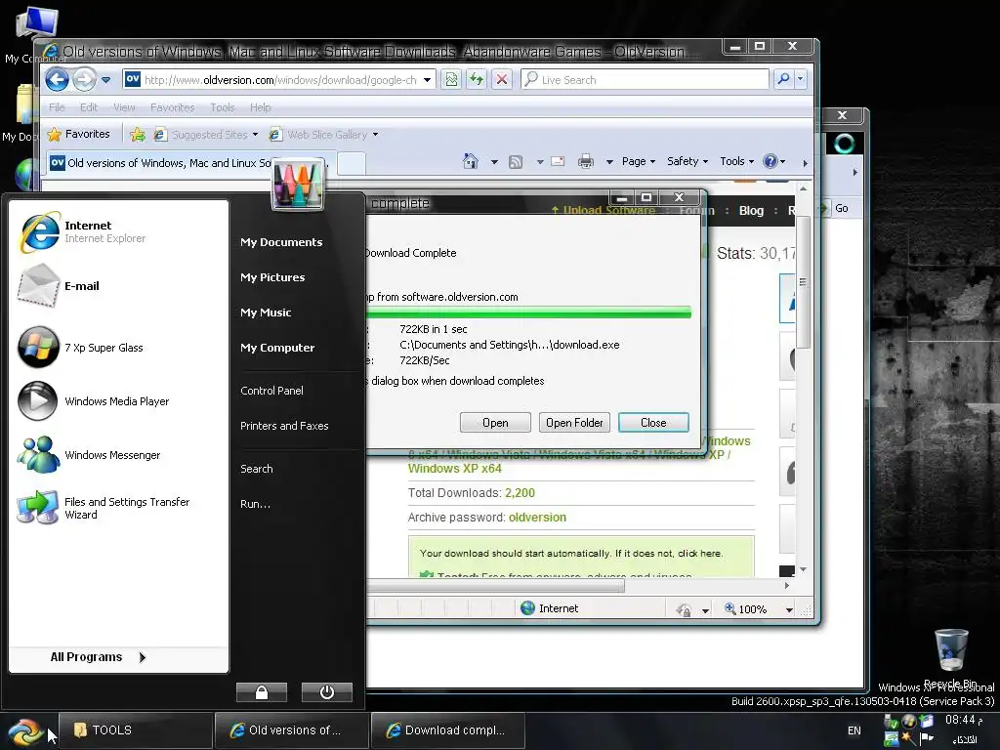Click the Live Search magnifier button
The height and width of the screenshot is (750, 1000).
click(783, 79)
